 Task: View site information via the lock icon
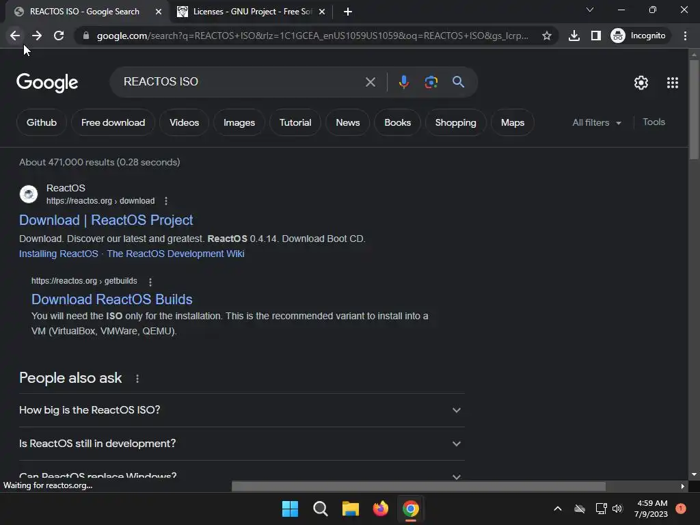(x=86, y=36)
